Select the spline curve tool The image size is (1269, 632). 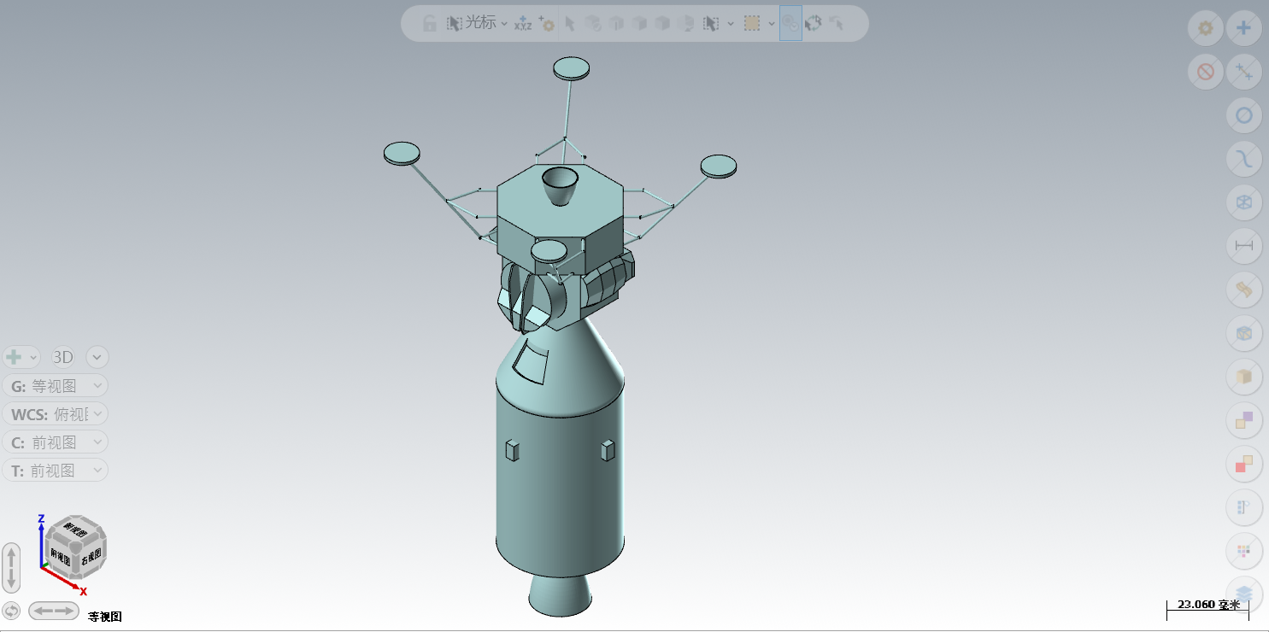click(x=1244, y=159)
